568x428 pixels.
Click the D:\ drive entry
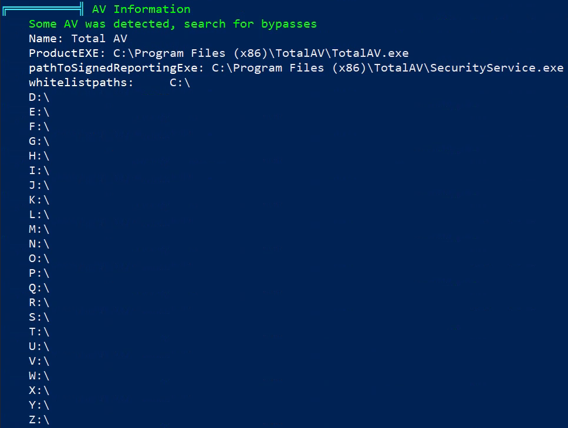pos(39,97)
